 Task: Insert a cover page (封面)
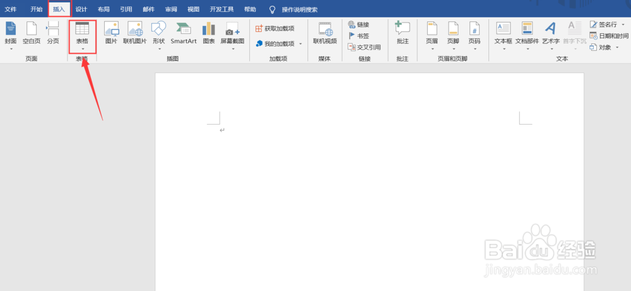[11, 34]
